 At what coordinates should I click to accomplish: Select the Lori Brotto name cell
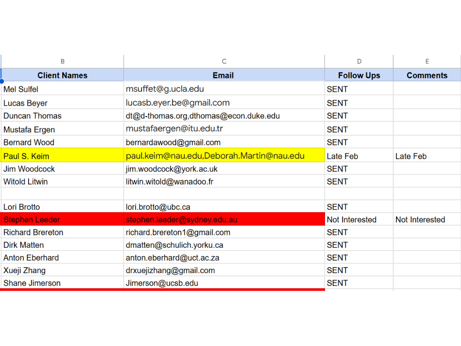coord(62,206)
